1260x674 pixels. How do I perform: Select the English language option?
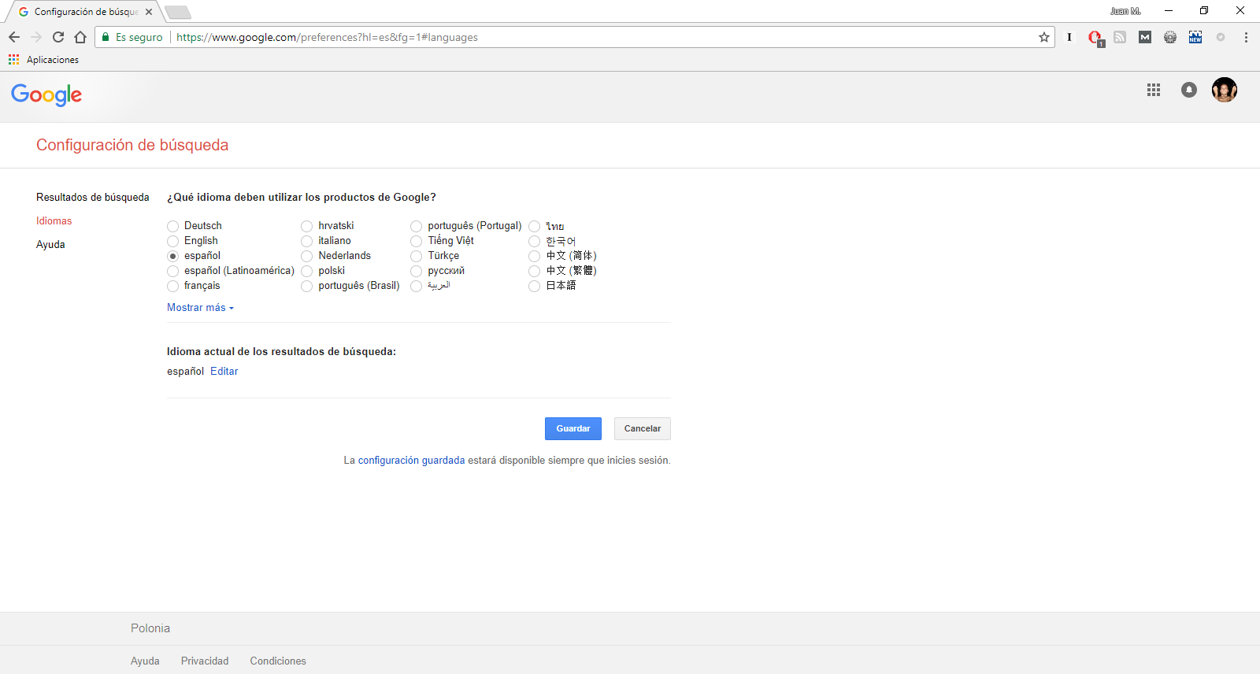coord(173,242)
